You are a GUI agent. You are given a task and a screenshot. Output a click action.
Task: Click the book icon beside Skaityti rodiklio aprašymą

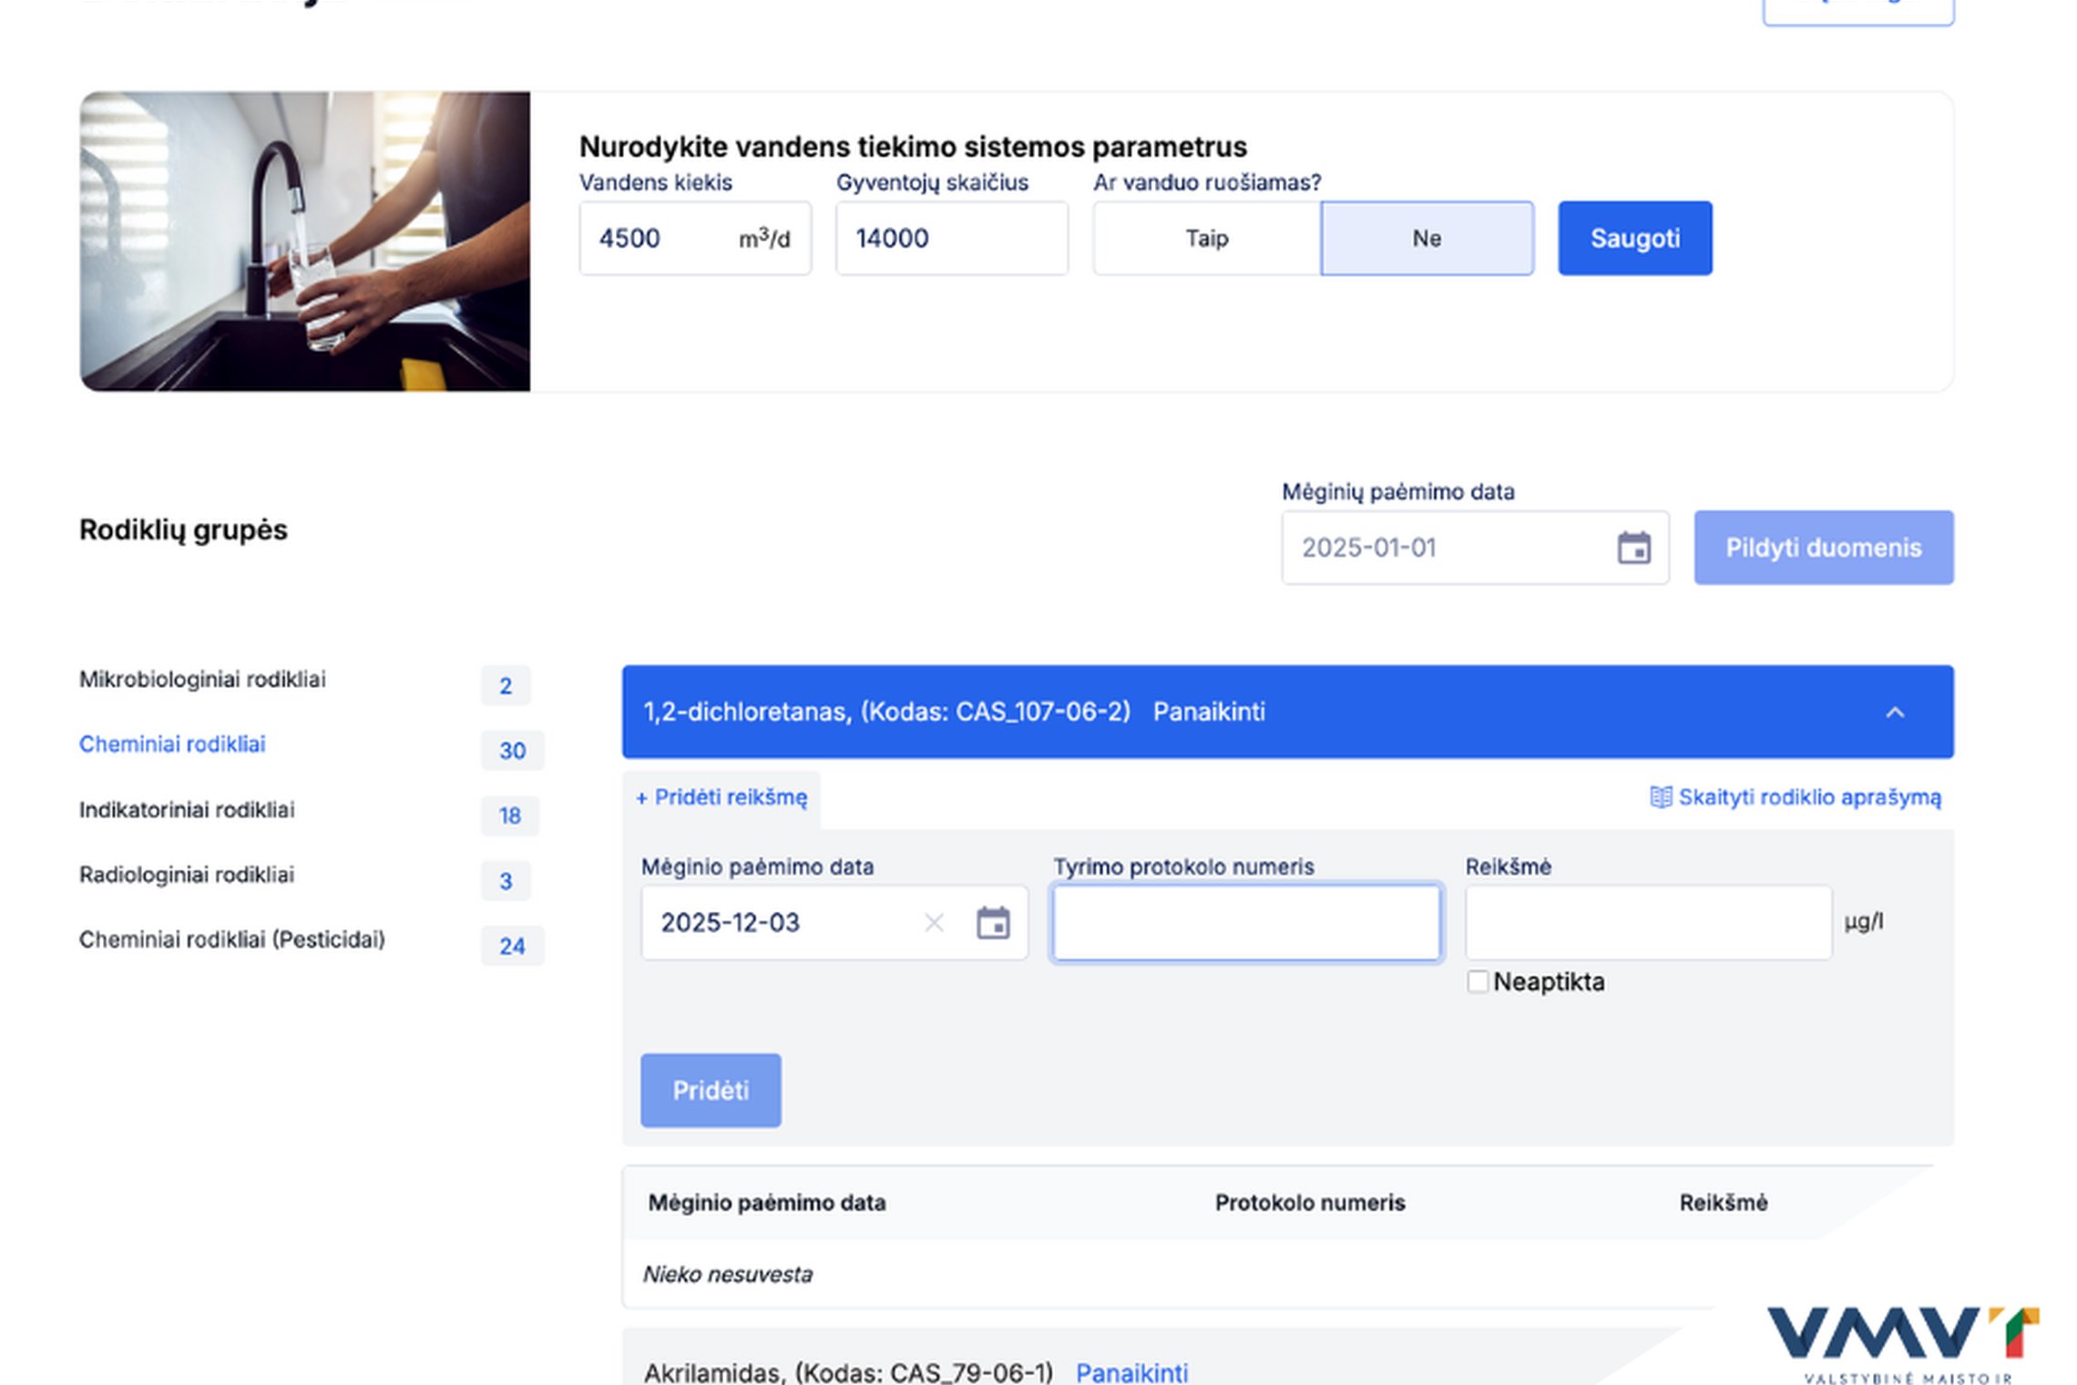tap(1661, 797)
